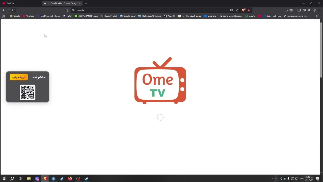Open the apps grid in bookmarks bar
Screen dimensions: 323x182
click(3, 16)
